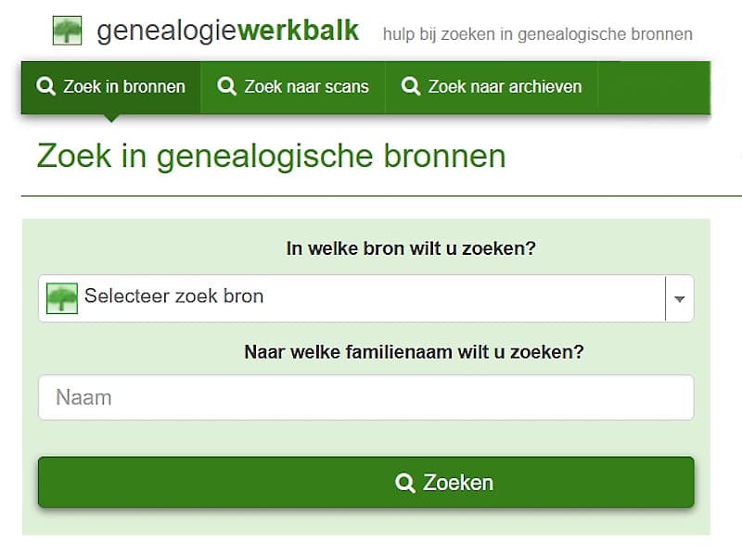Click the tree logo icon beside genealogiewerkbalk
This screenshot has height=556, width=742.
coord(67,30)
